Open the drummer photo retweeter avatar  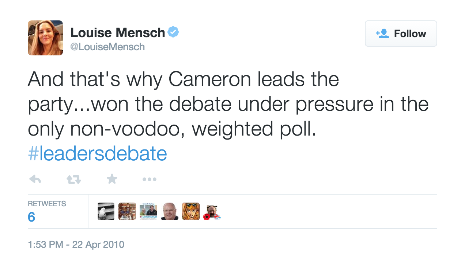(127, 211)
